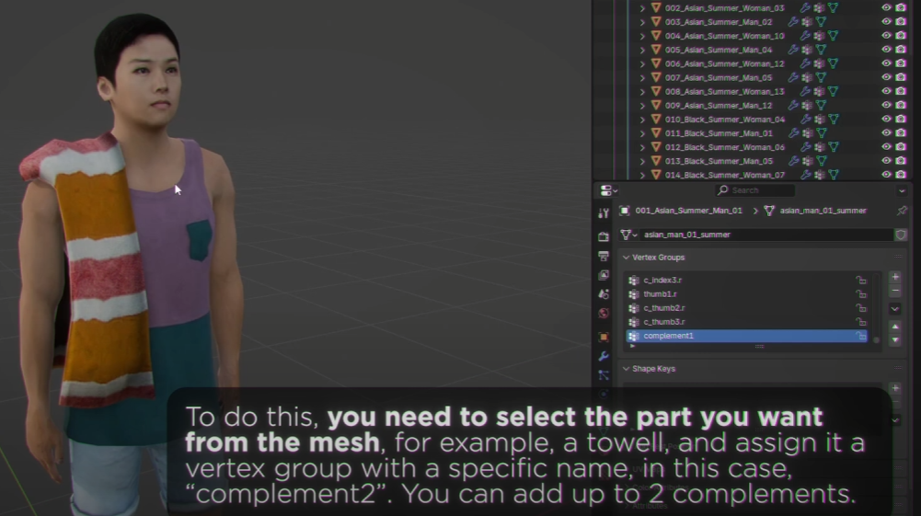Open the World properties tab
The width and height of the screenshot is (921, 516).
[x=604, y=314]
